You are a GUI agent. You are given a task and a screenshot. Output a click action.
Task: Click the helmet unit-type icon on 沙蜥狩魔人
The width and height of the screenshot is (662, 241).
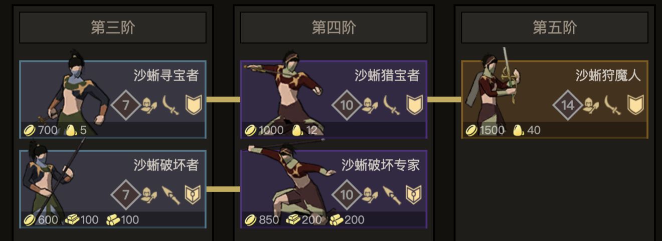coord(590,106)
